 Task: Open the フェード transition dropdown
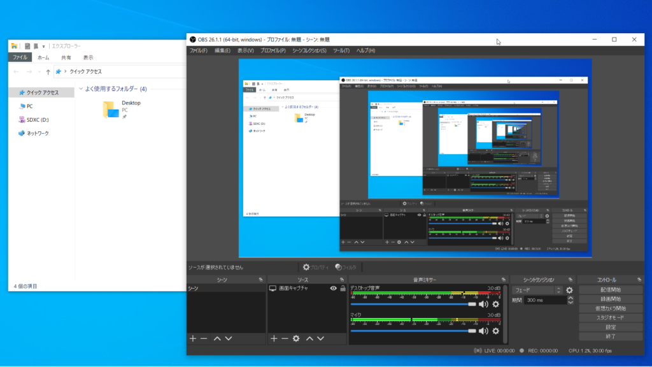(x=537, y=290)
